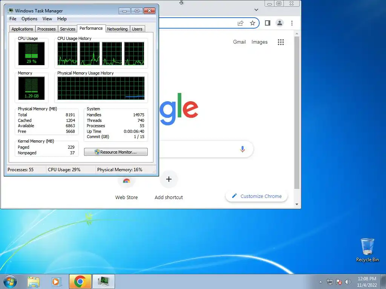Switch to the Processes tab
Viewport: 386px width, 289px height.
pyautogui.click(x=46, y=29)
